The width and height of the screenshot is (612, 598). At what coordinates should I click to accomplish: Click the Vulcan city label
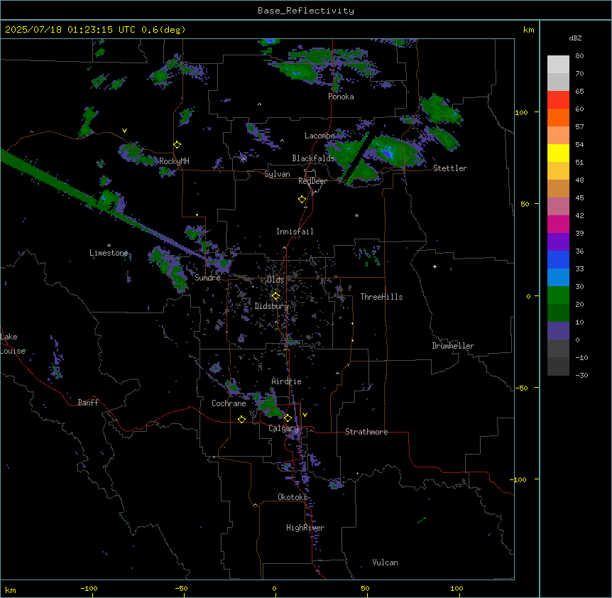385,562
